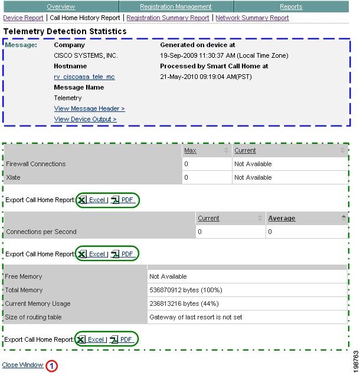
Task: Export the Firewall Connections table to PDF
Action: (x=127, y=200)
